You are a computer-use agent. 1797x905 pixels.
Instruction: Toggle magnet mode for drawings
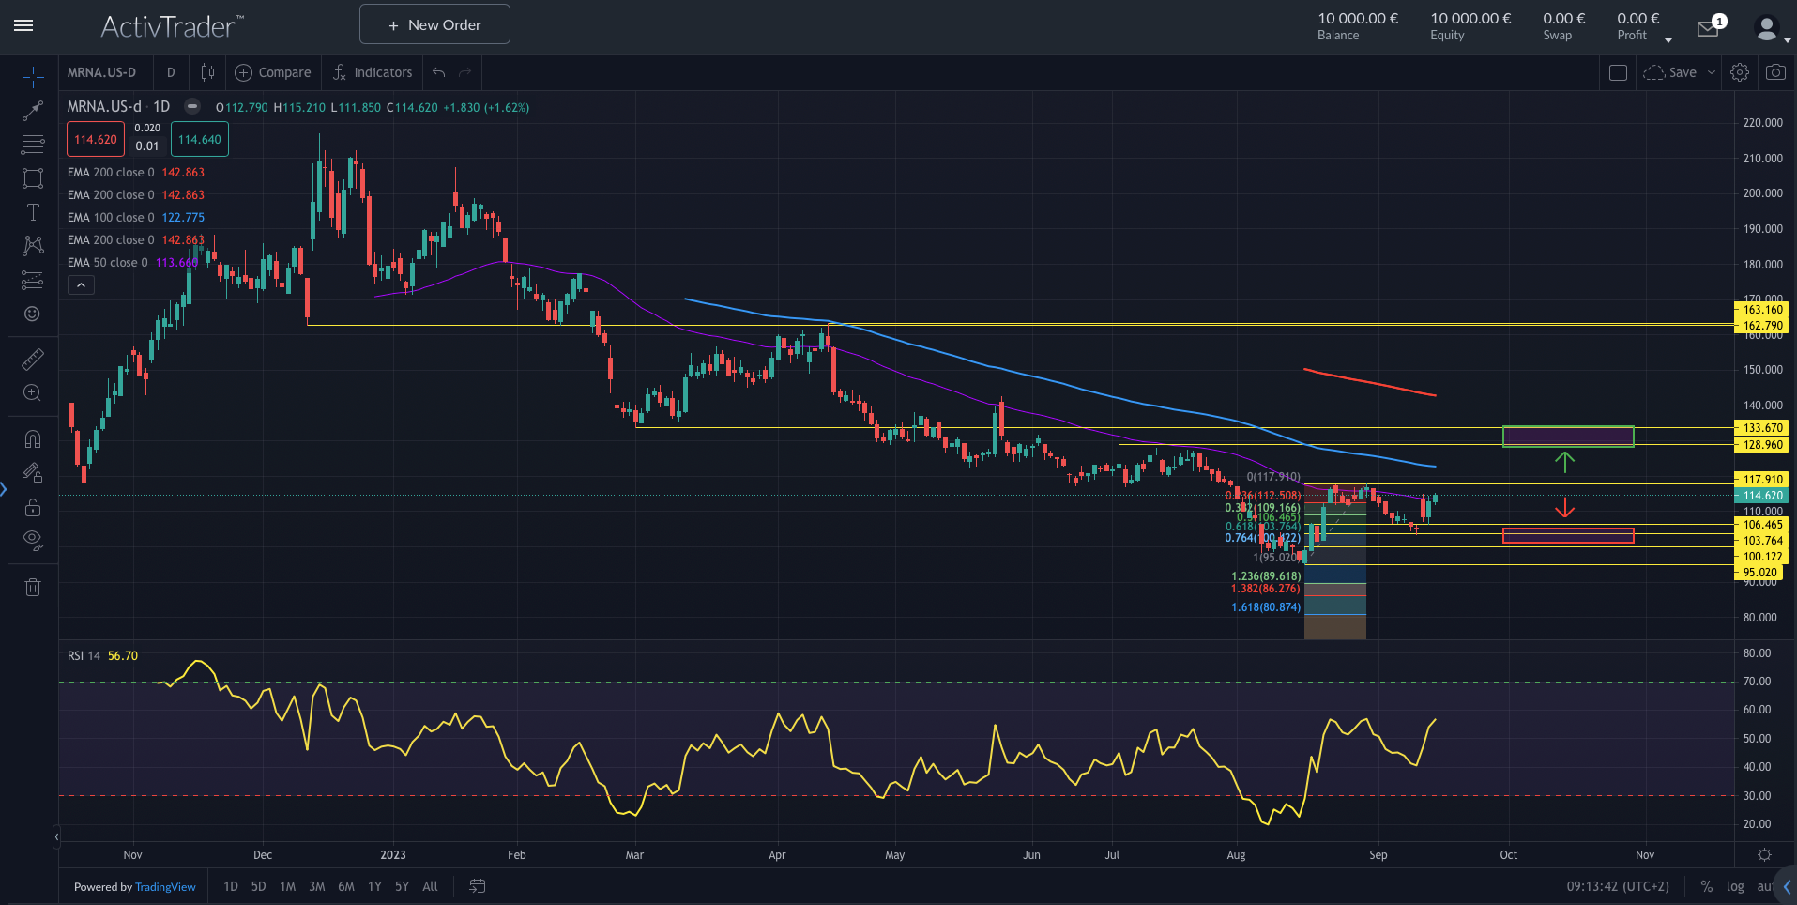tap(33, 438)
